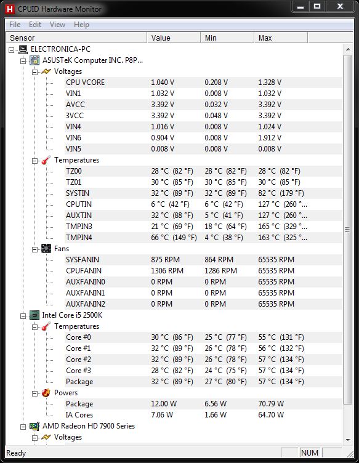Click the motherboard Temperatures thermometer icon

46,160
